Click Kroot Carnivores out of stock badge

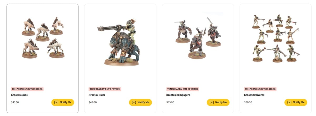(260, 89)
